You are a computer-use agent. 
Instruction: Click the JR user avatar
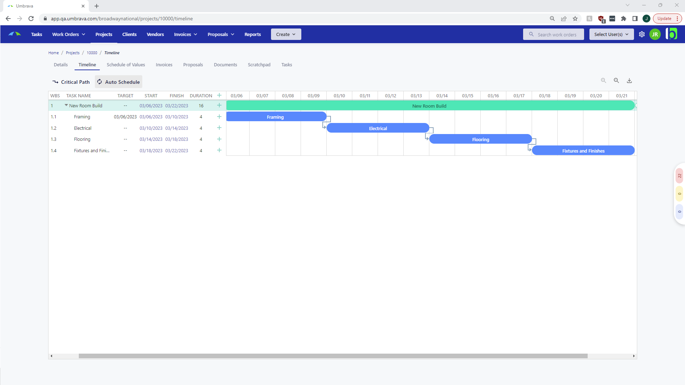point(655,34)
